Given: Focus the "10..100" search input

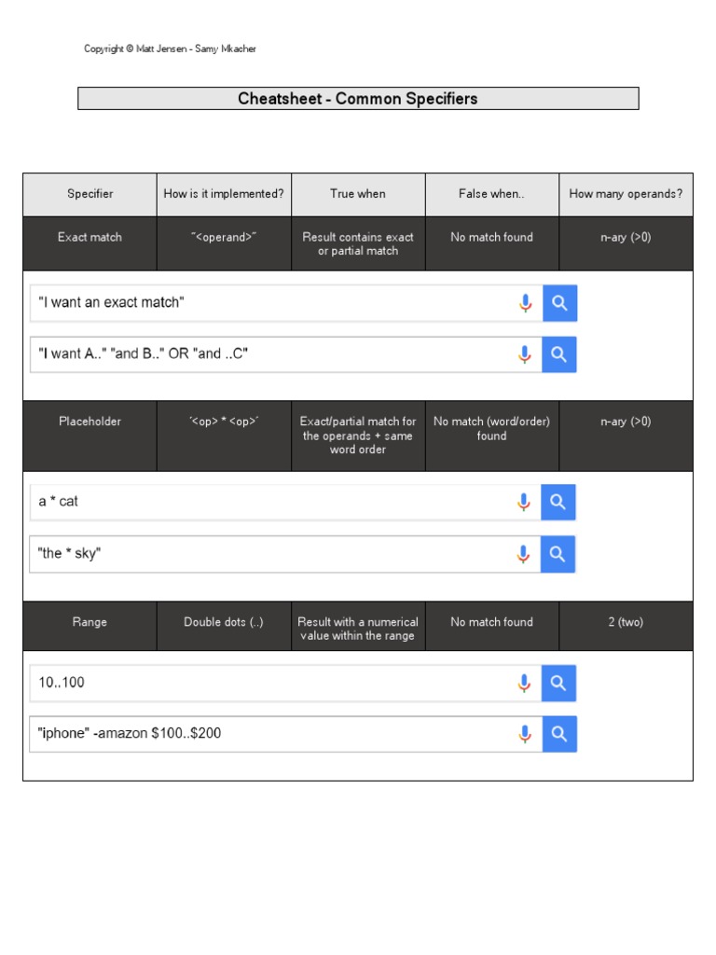Looking at the screenshot, I should (270, 683).
